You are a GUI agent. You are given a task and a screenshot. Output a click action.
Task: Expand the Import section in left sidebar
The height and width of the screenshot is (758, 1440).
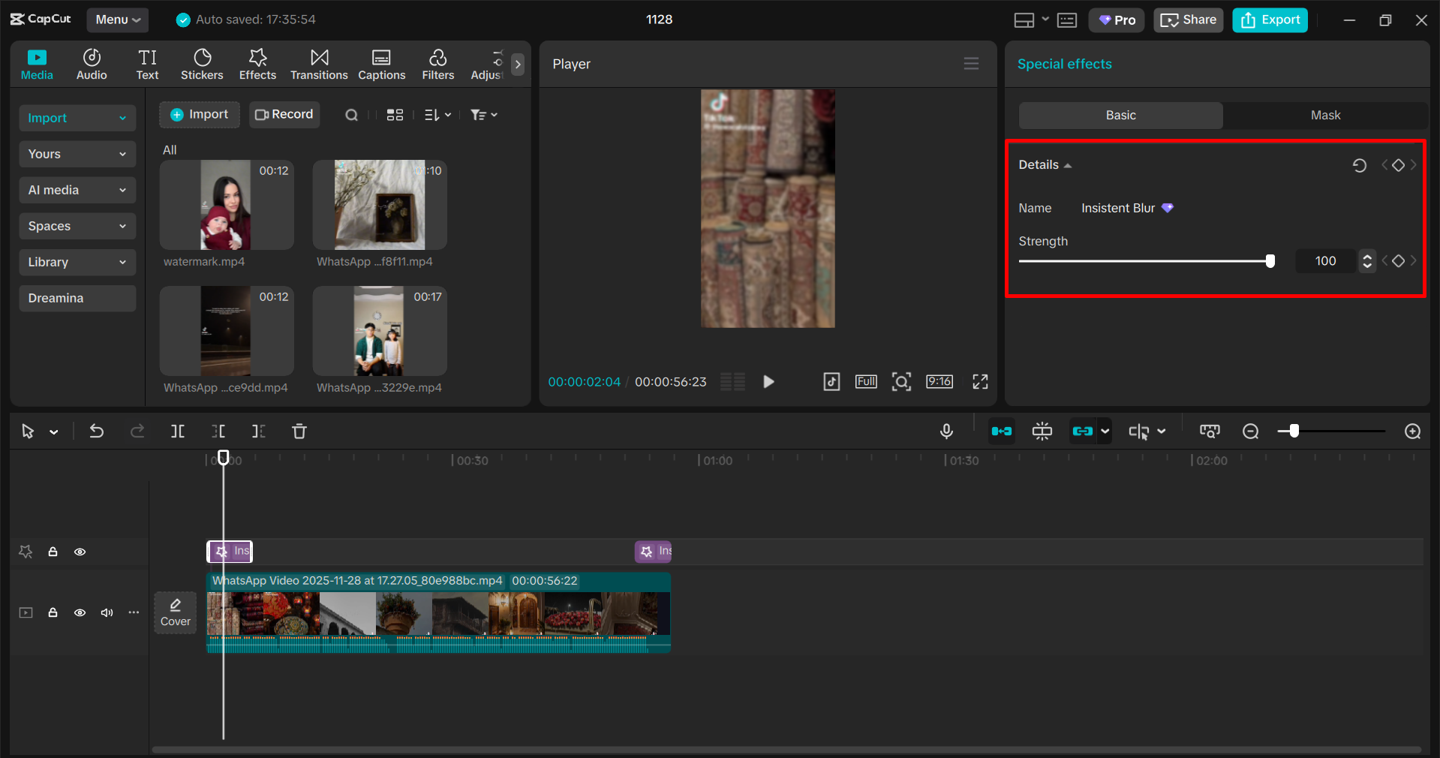point(77,118)
